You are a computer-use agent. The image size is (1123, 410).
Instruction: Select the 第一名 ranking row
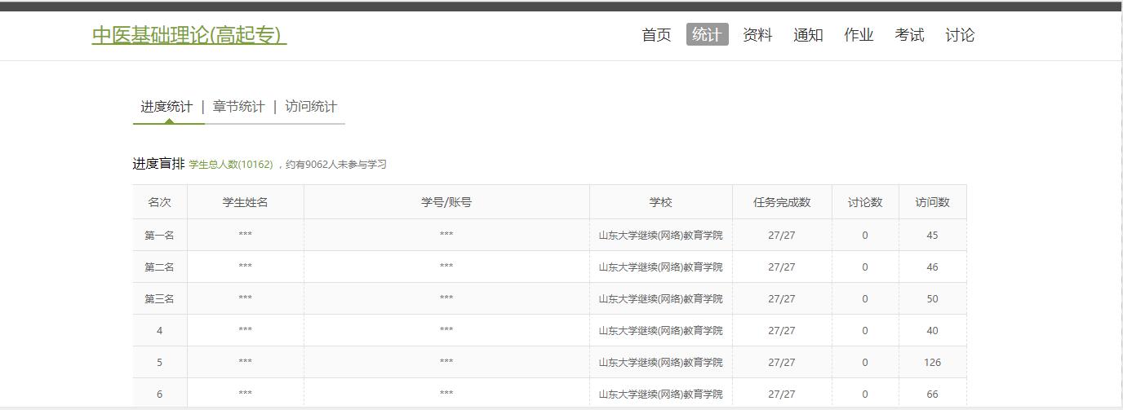(160, 236)
